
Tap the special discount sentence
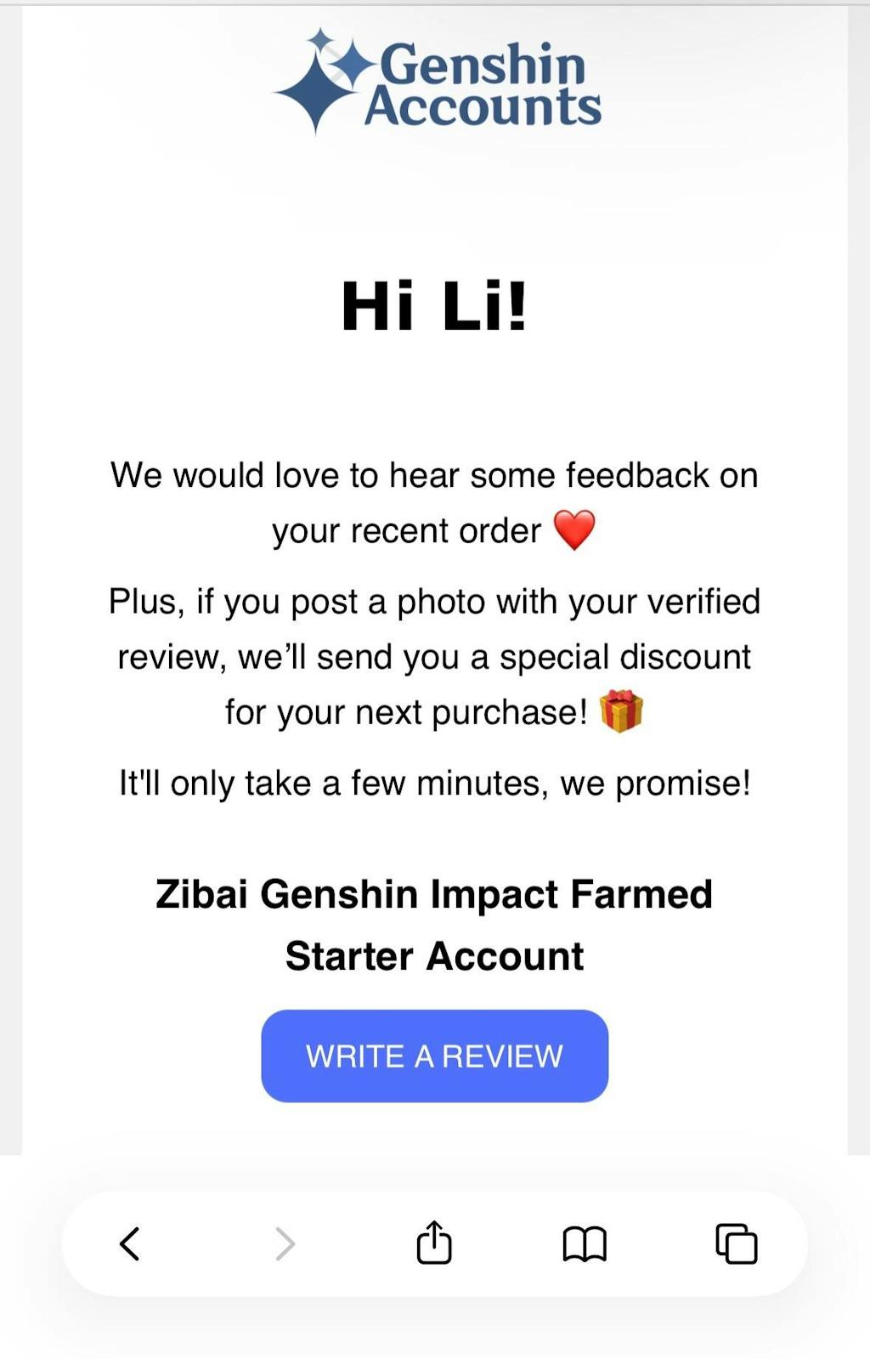pos(435,656)
